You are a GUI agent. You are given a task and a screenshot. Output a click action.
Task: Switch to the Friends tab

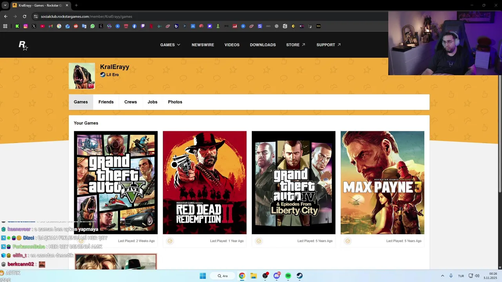(x=106, y=102)
